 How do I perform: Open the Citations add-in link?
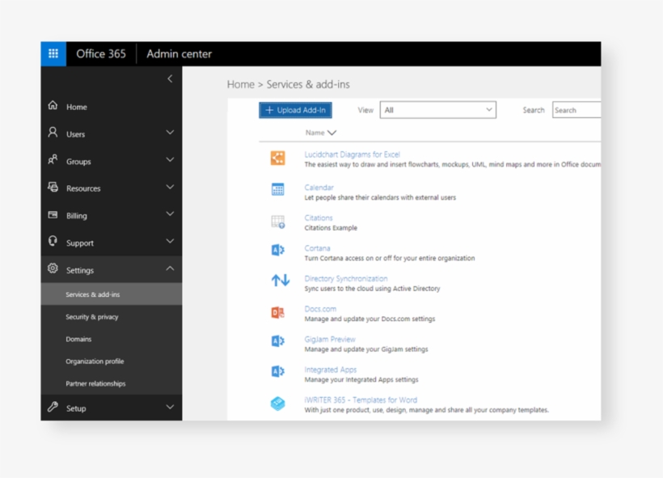point(319,218)
